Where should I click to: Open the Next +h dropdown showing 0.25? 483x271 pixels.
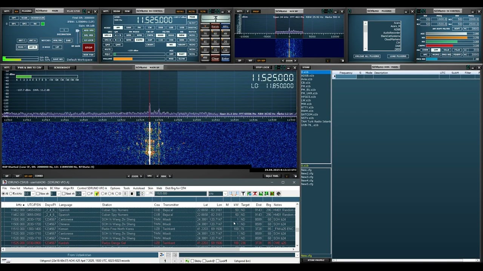coord(84,193)
